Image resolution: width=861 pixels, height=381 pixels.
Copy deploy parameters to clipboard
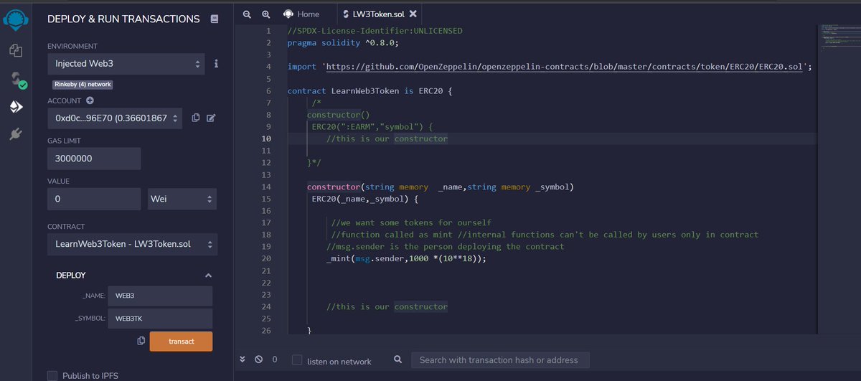click(140, 341)
